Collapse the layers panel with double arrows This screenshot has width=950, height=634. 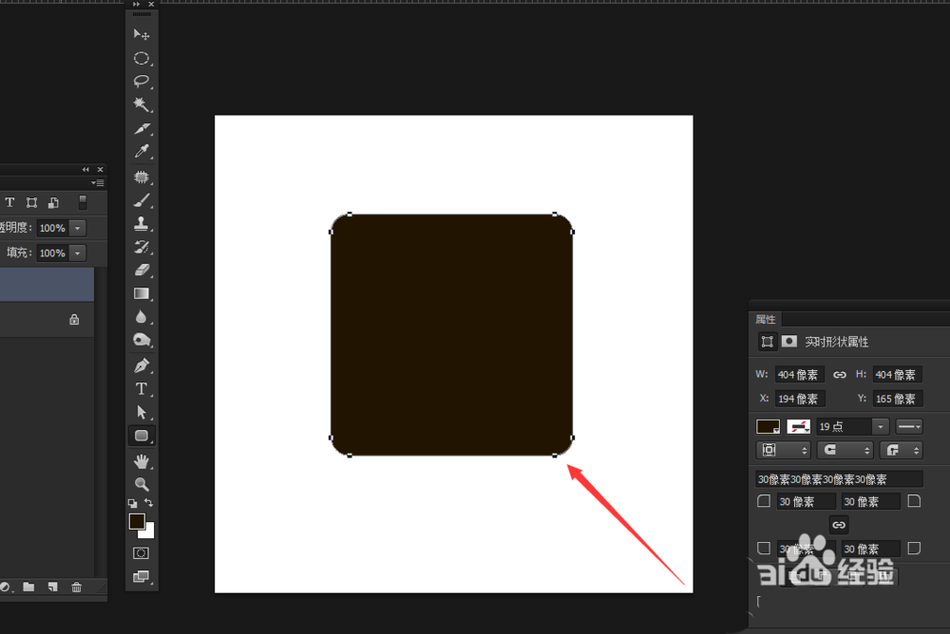(x=85, y=170)
